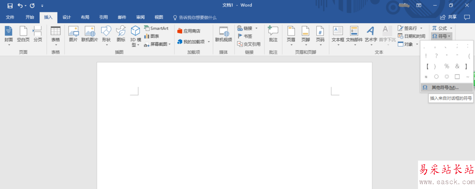Image resolution: width=475 pixels, height=189 pixels.
Task: Insert the tilde symbol
Action: (468, 77)
